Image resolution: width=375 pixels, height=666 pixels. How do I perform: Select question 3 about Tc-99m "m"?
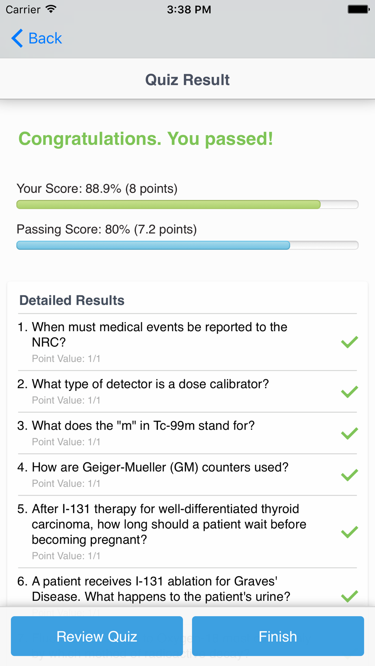click(143, 426)
